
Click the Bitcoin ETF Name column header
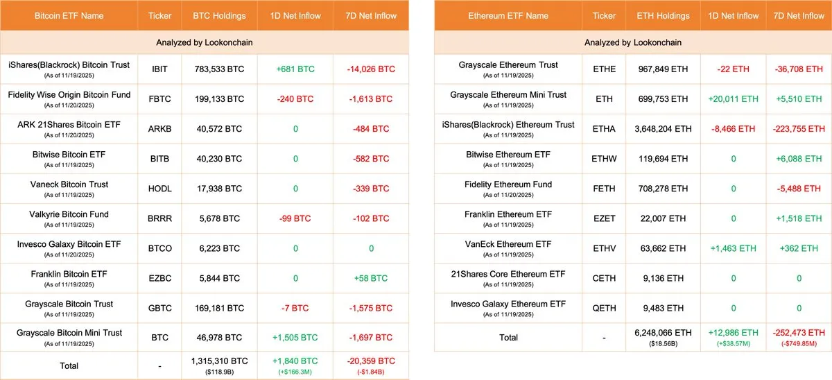69,16
